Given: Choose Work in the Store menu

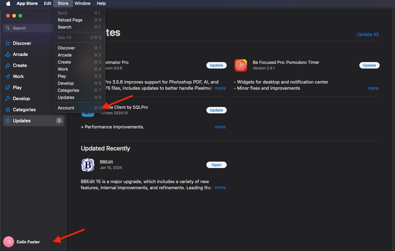Looking at the screenshot, I should [x=80, y=69].
